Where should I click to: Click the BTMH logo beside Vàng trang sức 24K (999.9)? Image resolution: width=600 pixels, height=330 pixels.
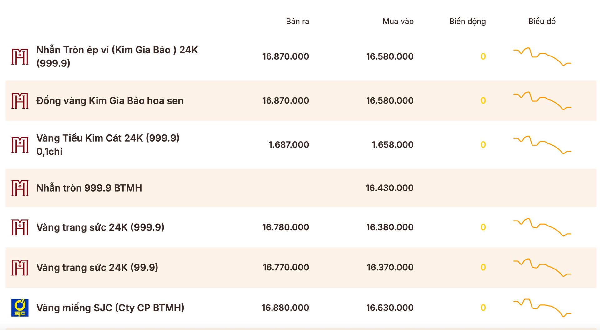20,227
